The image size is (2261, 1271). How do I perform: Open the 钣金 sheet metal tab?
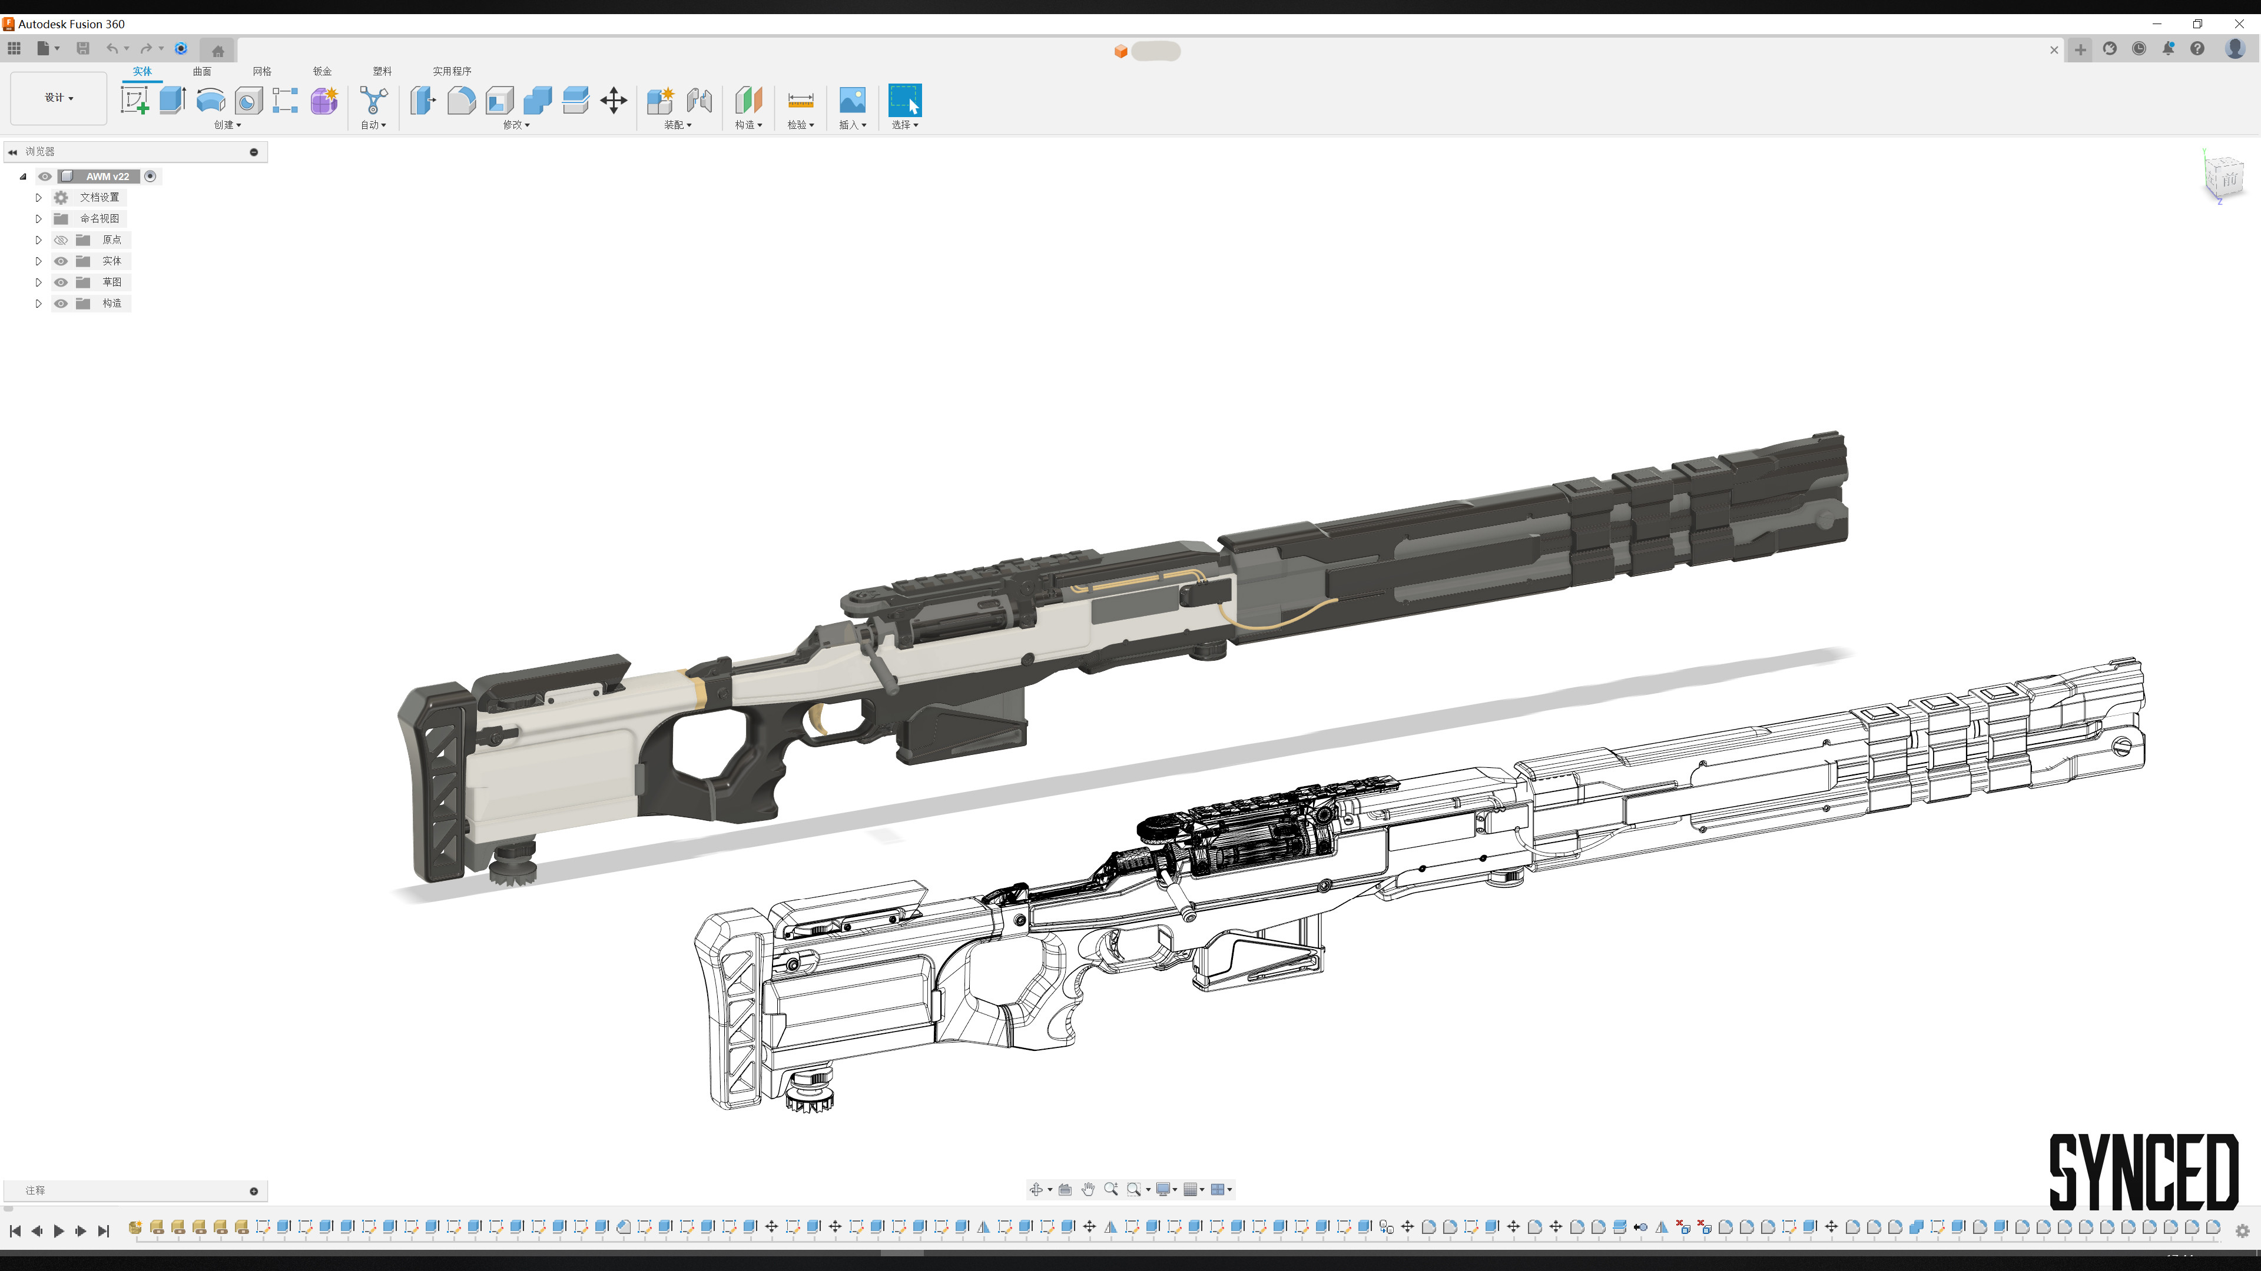[322, 71]
